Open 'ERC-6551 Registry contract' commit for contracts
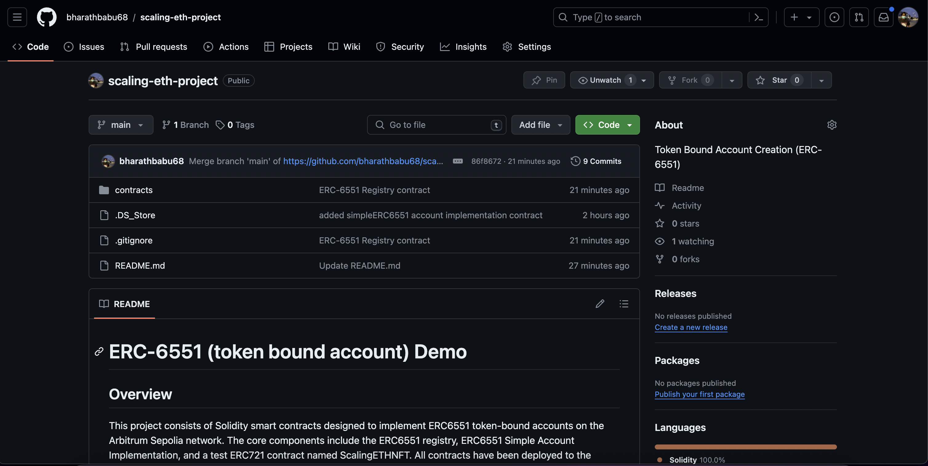 [374, 190]
